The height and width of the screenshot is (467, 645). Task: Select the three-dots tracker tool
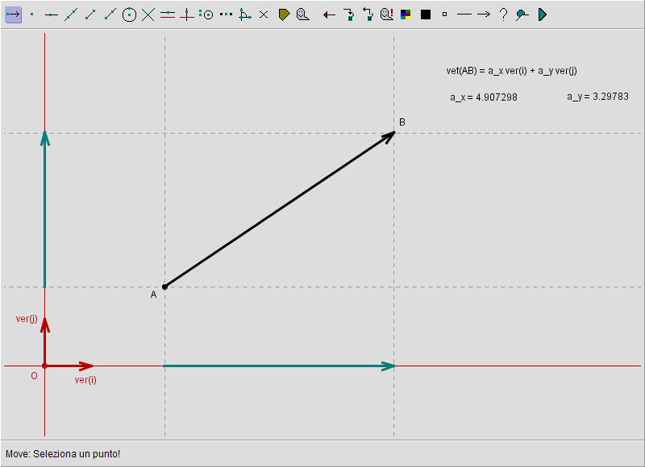(x=226, y=14)
